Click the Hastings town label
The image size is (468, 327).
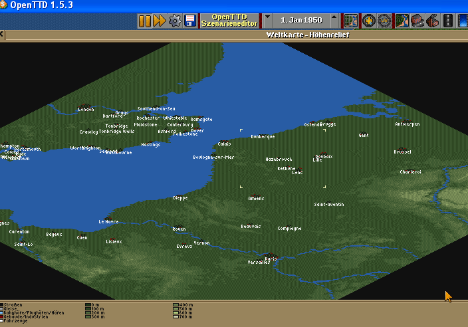[x=151, y=145]
